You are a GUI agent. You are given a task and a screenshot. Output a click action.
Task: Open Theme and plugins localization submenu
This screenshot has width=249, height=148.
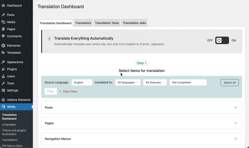tap(14, 132)
